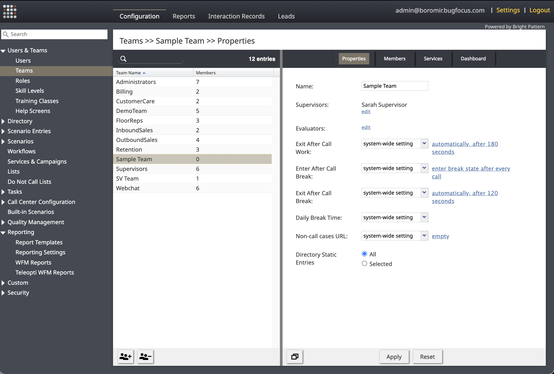The width and height of the screenshot is (554, 374).
Task: Open the Configuration top tab
Action: 139,16
